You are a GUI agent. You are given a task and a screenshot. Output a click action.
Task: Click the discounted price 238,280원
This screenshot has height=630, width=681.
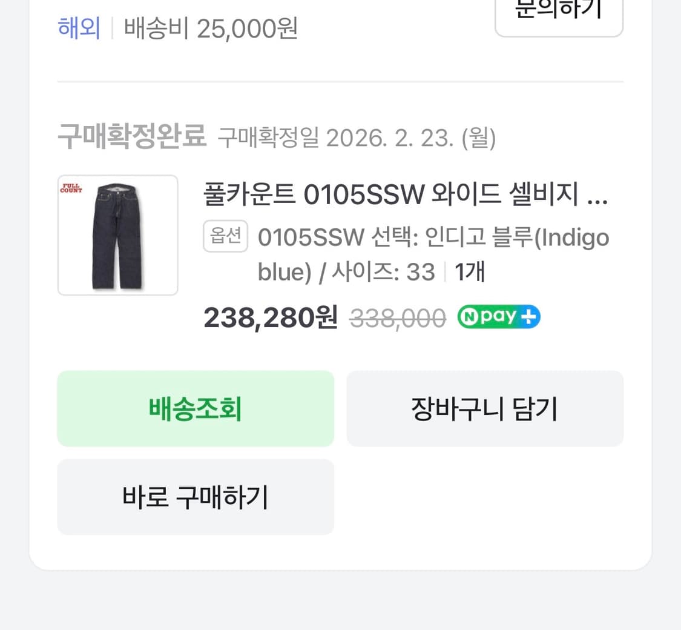270,316
